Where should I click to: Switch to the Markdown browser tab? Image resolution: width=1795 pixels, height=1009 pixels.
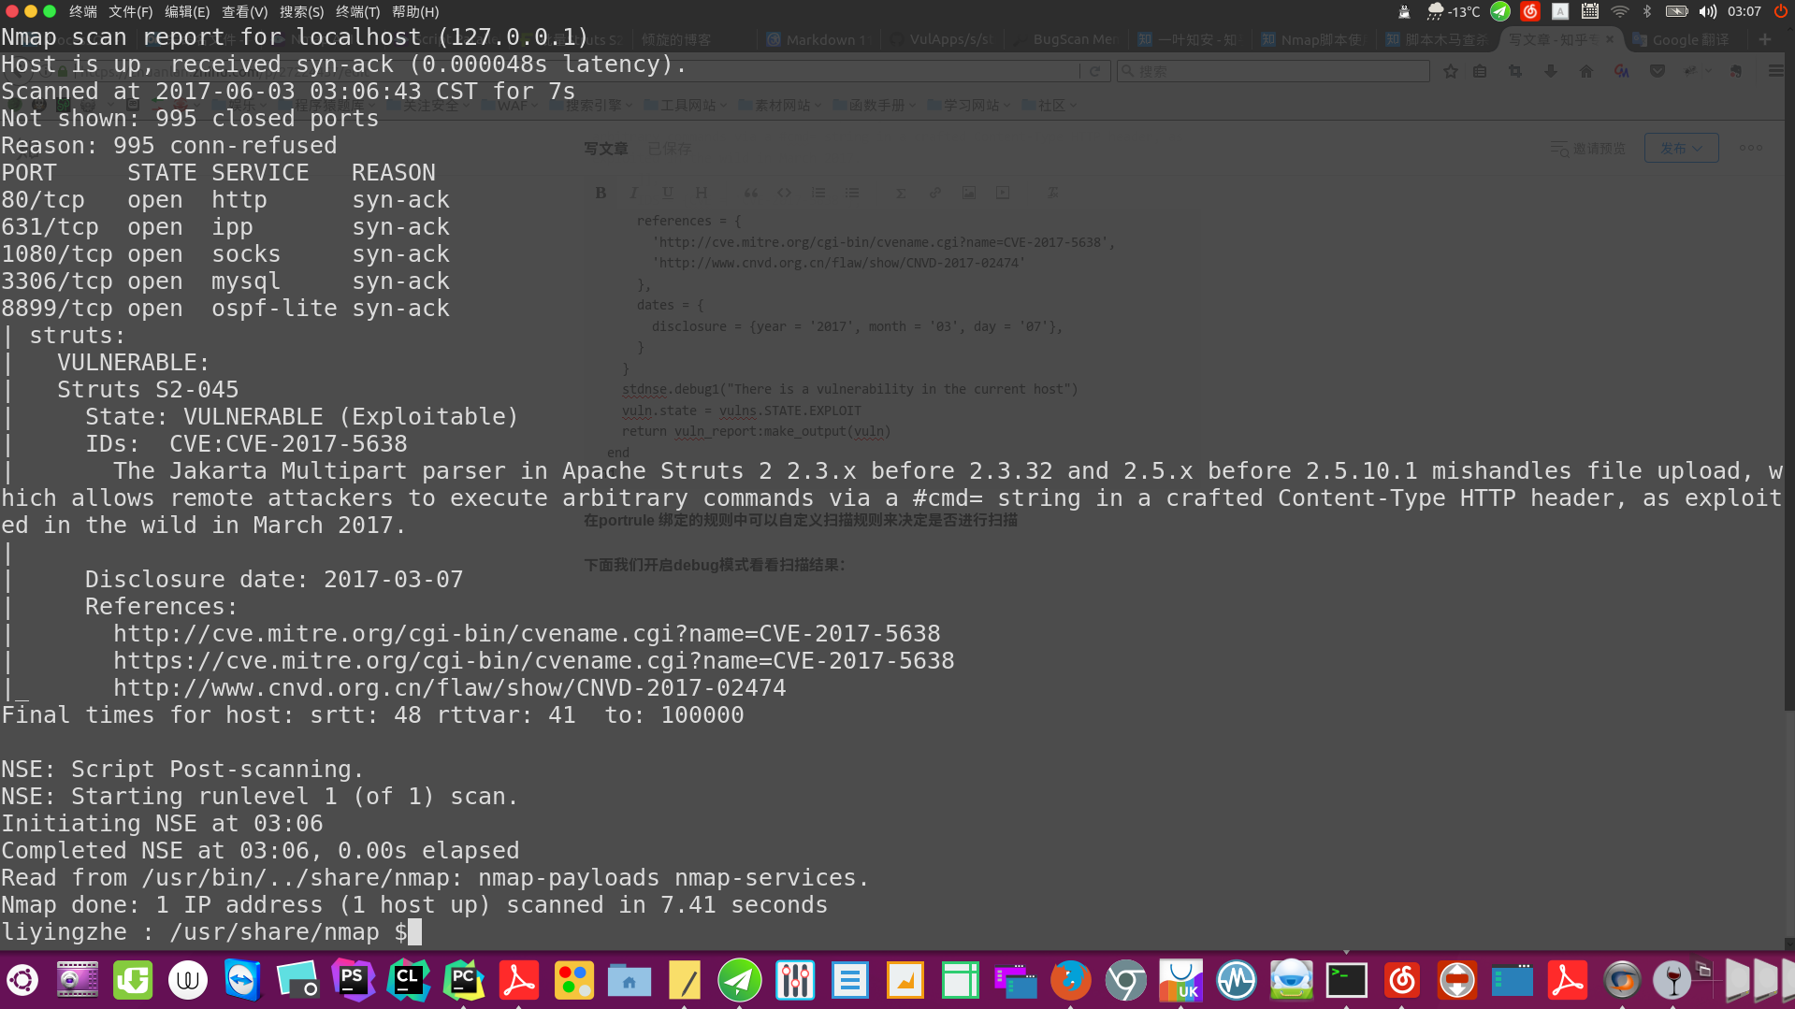click(x=817, y=39)
